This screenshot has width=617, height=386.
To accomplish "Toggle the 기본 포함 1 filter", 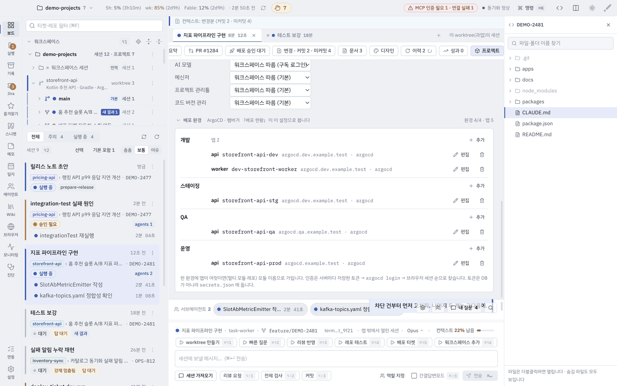I will 104,150.
